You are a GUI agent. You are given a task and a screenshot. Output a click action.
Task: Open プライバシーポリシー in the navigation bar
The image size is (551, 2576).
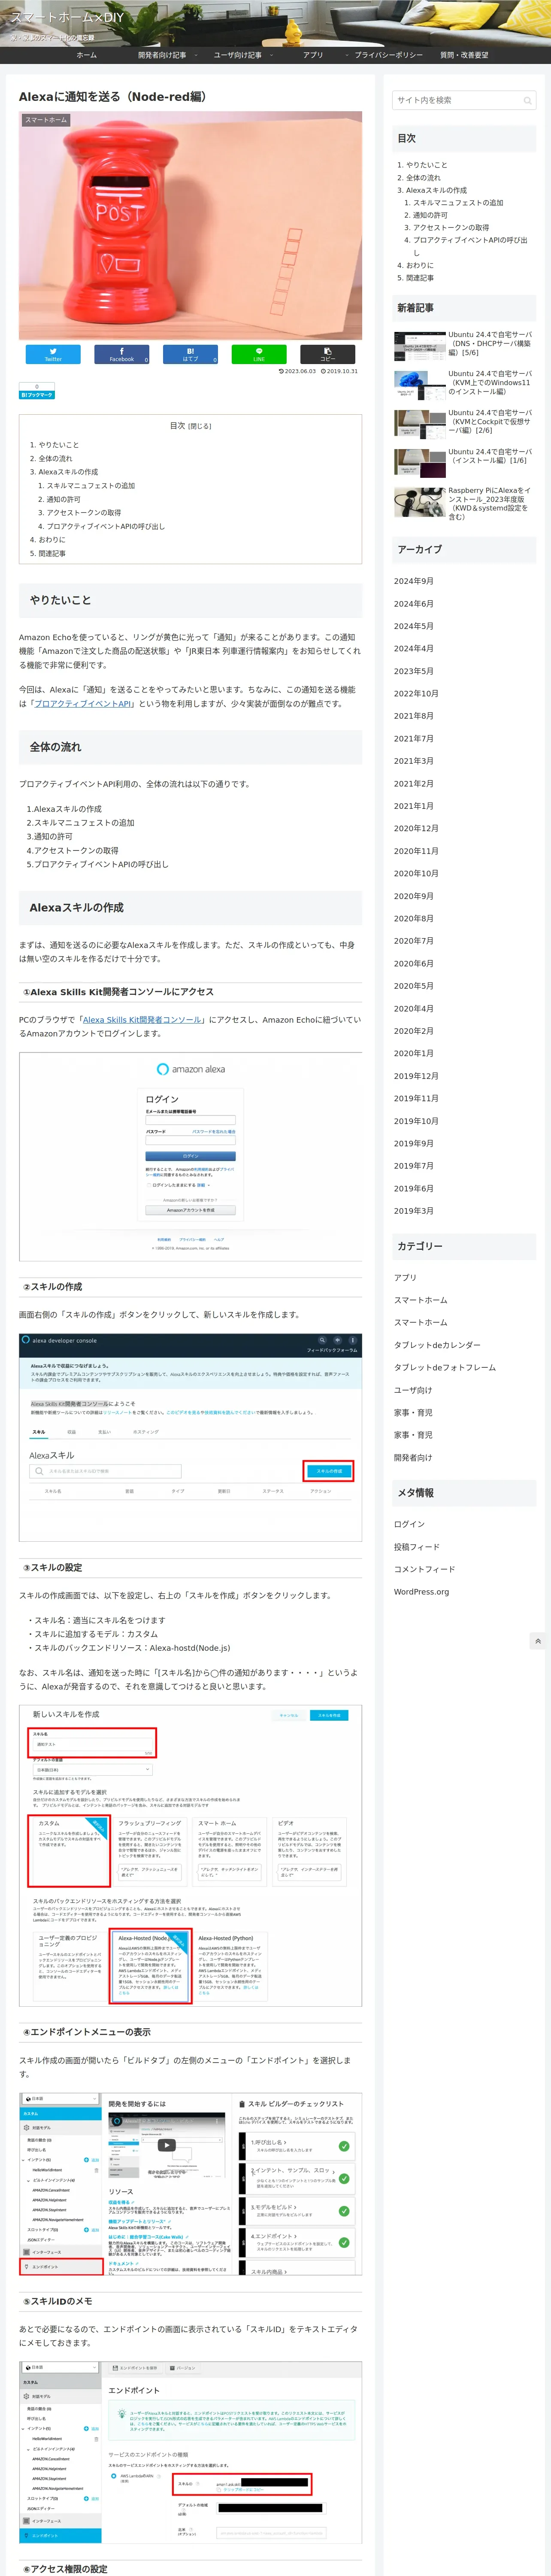(388, 55)
